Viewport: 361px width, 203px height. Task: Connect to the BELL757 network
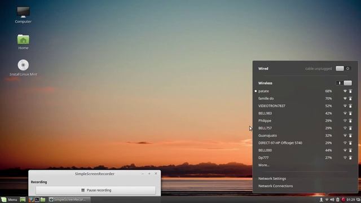coord(305,128)
